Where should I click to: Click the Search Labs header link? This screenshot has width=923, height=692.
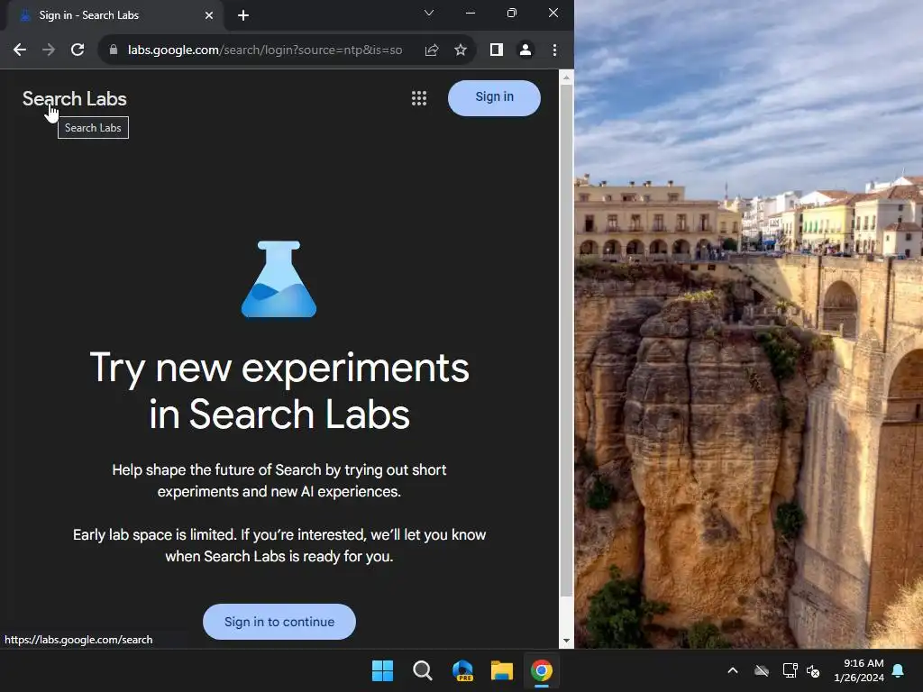coord(75,99)
